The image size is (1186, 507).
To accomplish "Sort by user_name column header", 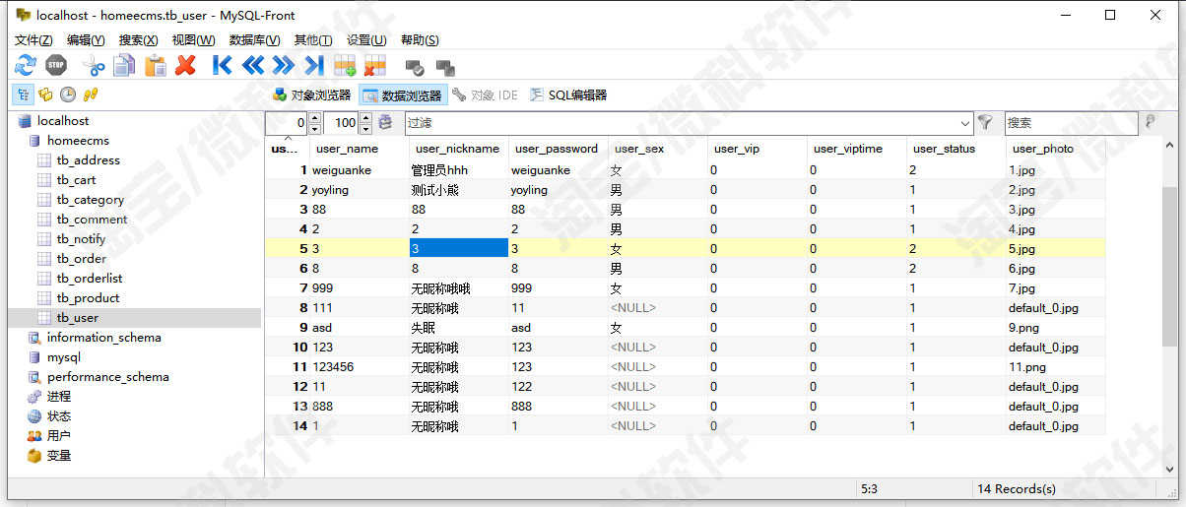I will click(359, 149).
